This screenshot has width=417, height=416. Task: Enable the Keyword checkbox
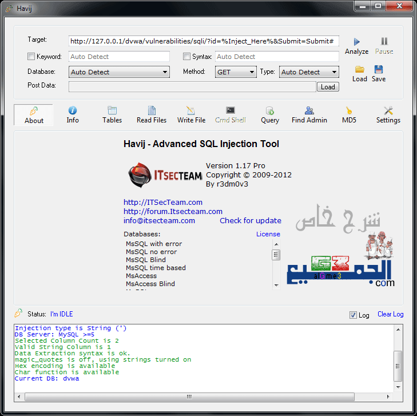click(x=31, y=57)
